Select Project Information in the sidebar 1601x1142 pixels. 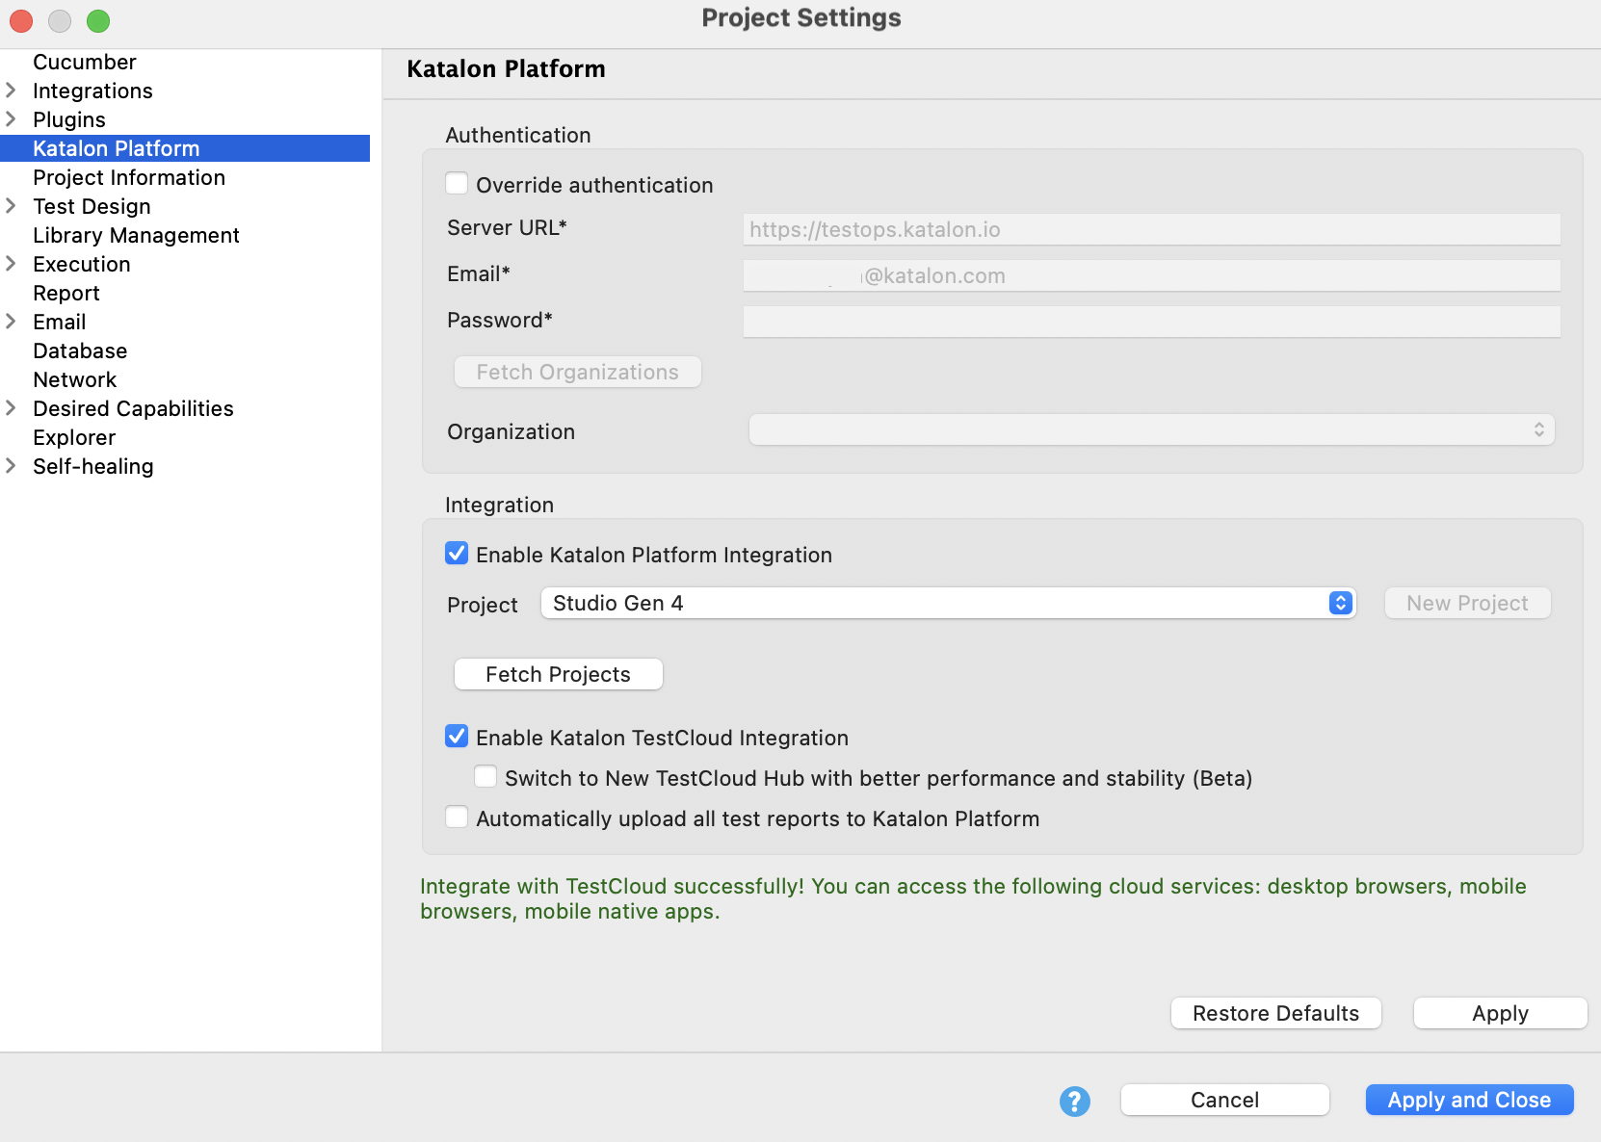129,177
